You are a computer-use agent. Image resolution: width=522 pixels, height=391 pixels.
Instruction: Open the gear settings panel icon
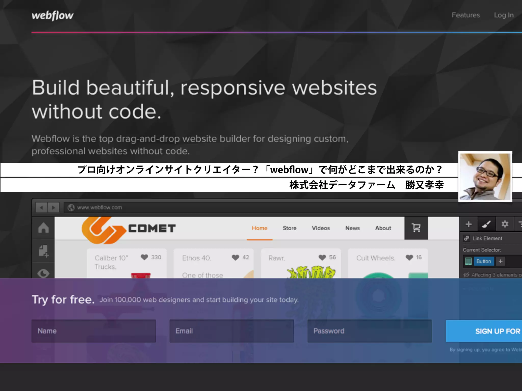click(505, 224)
